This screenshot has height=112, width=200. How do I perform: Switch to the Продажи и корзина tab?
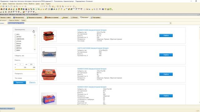click(34, 17)
